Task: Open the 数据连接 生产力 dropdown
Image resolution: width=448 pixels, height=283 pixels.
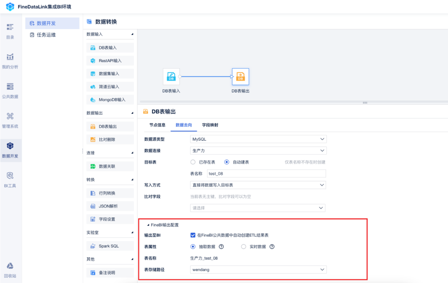Action: click(x=258, y=151)
